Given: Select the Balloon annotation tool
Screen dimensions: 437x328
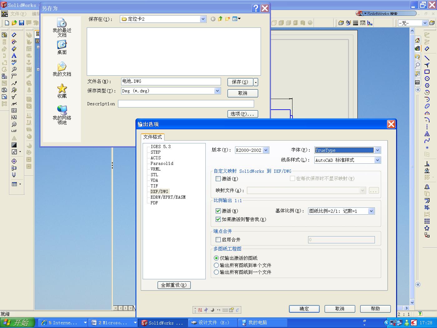Looking at the screenshot, I should point(14,69).
